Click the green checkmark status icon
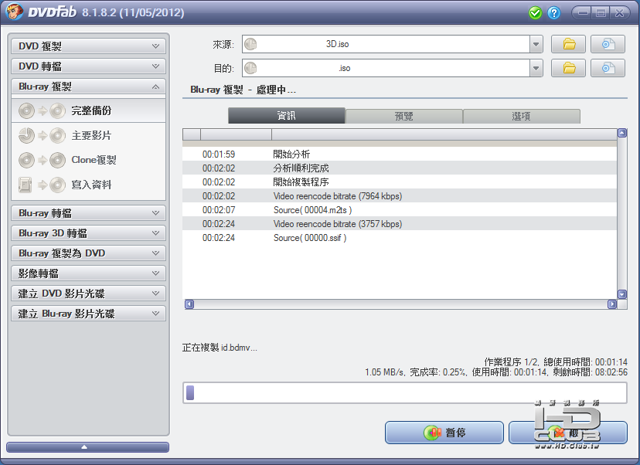This screenshot has height=465, width=640. point(535,13)
